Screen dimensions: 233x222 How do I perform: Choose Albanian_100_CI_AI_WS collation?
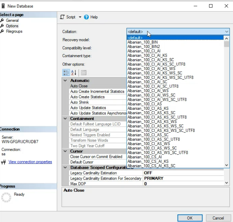coord(175,91)
